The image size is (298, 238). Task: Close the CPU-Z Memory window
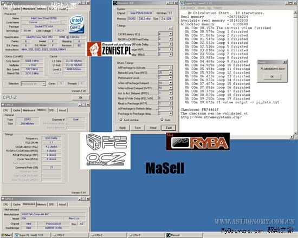tap(88, 104)
